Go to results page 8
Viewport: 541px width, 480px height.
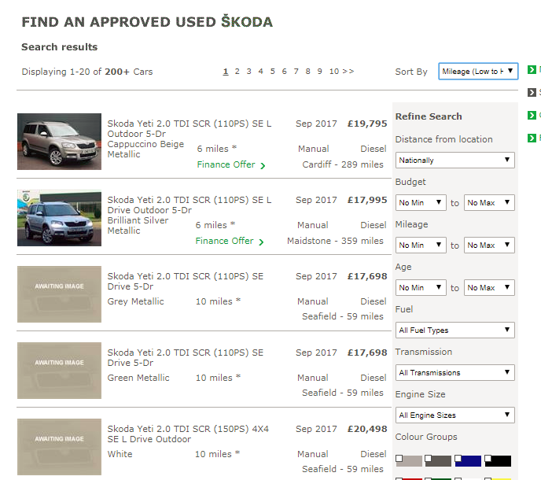click(x=307, y=71)
